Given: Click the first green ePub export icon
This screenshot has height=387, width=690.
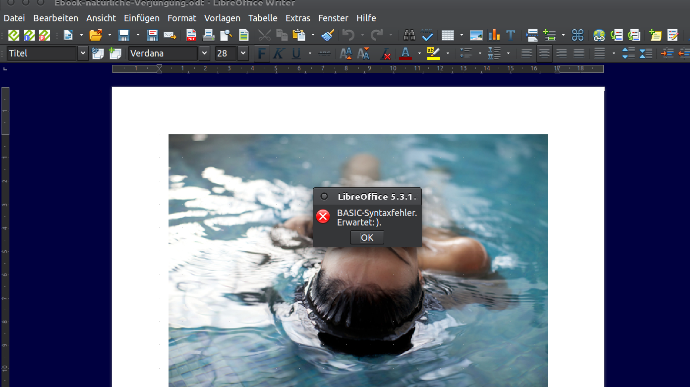Looking at the screenshot, I should pos(14,35).
